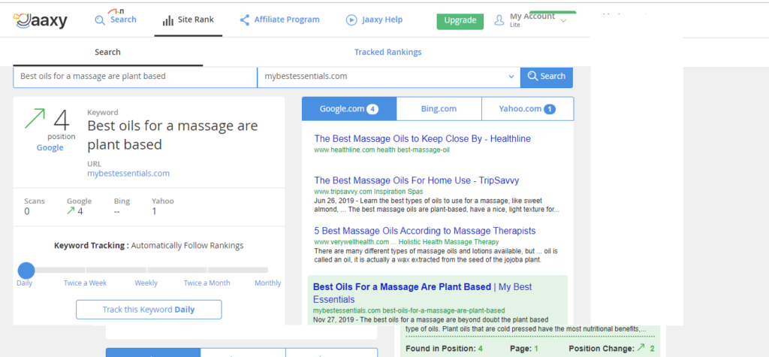The width and height of the screenshot is (769, 357).
Task: Click the www.verywellhealth.com green URL text
Action: tap(406, 241)
